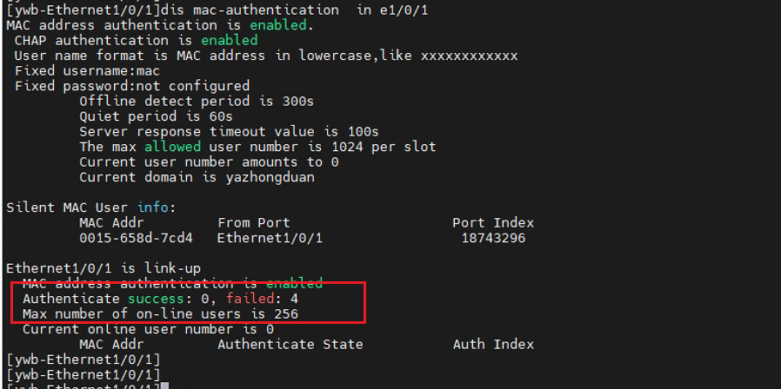Click the "CHAP authentication is enabled" line
Viewport: 781px width, 389px height.
(136, 40)
